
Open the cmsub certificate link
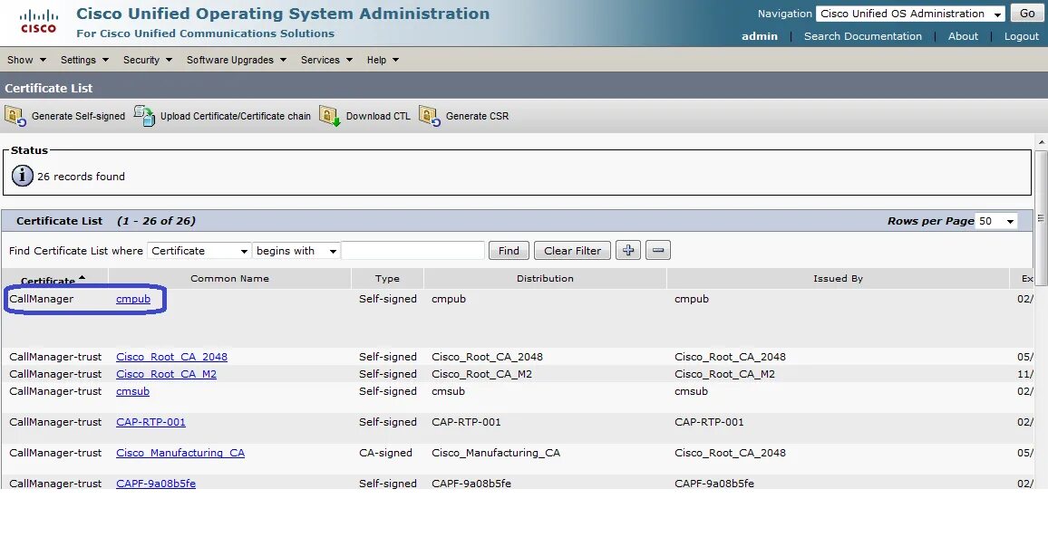point(133,391)
